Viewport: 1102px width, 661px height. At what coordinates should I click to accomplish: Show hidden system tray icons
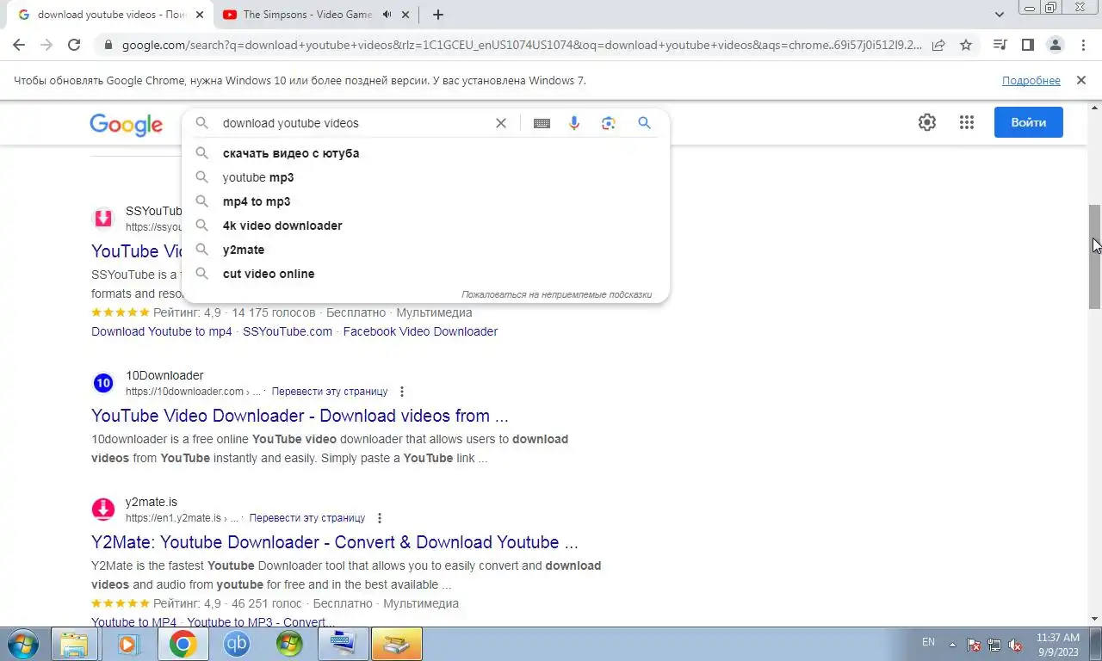coord(952,644)
